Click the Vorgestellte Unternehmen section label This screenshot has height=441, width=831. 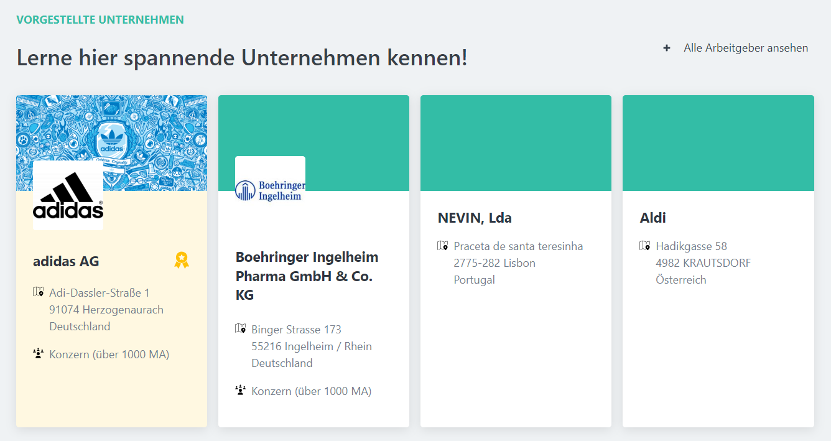tap(100, 20)
